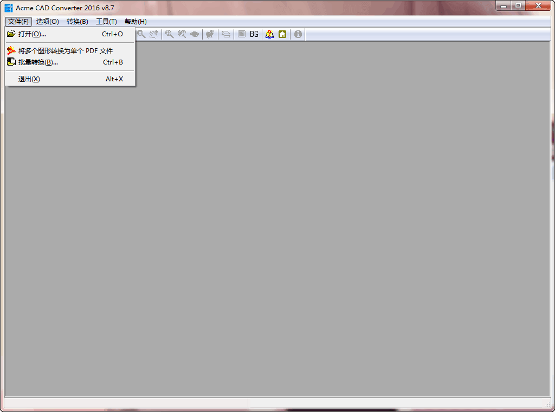The image size is (555, 412).
Task: Select 将多个图形转换为单个 PDF 文件
Action: pyautogui.click(x=70, y=50)
